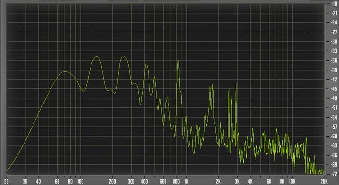The width and height of the screenshot is (339, 185).
Task: Click the broad curve hump near 70 Hz
Action: 65,72
